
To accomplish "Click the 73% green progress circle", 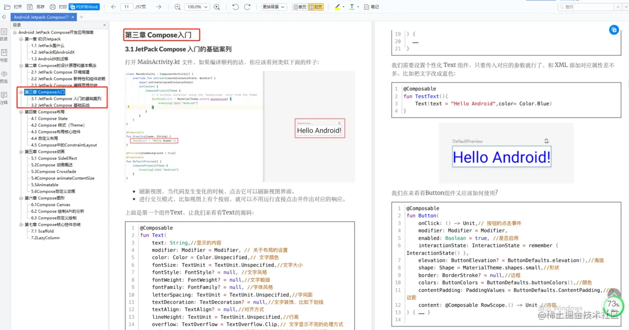I will tap(613, 306).
